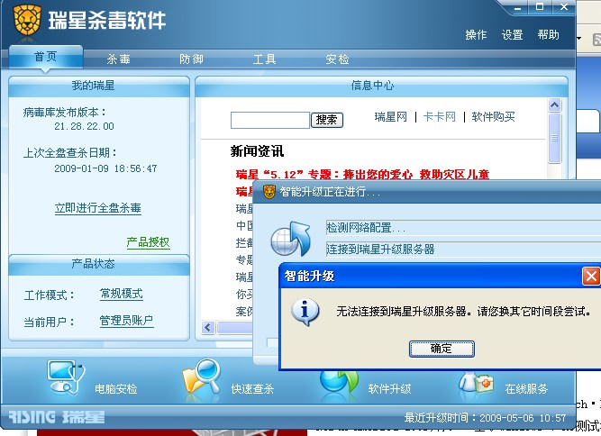Click the 信息中心 panel header
This screenshot has width=601, height=436.
[381, 86]
